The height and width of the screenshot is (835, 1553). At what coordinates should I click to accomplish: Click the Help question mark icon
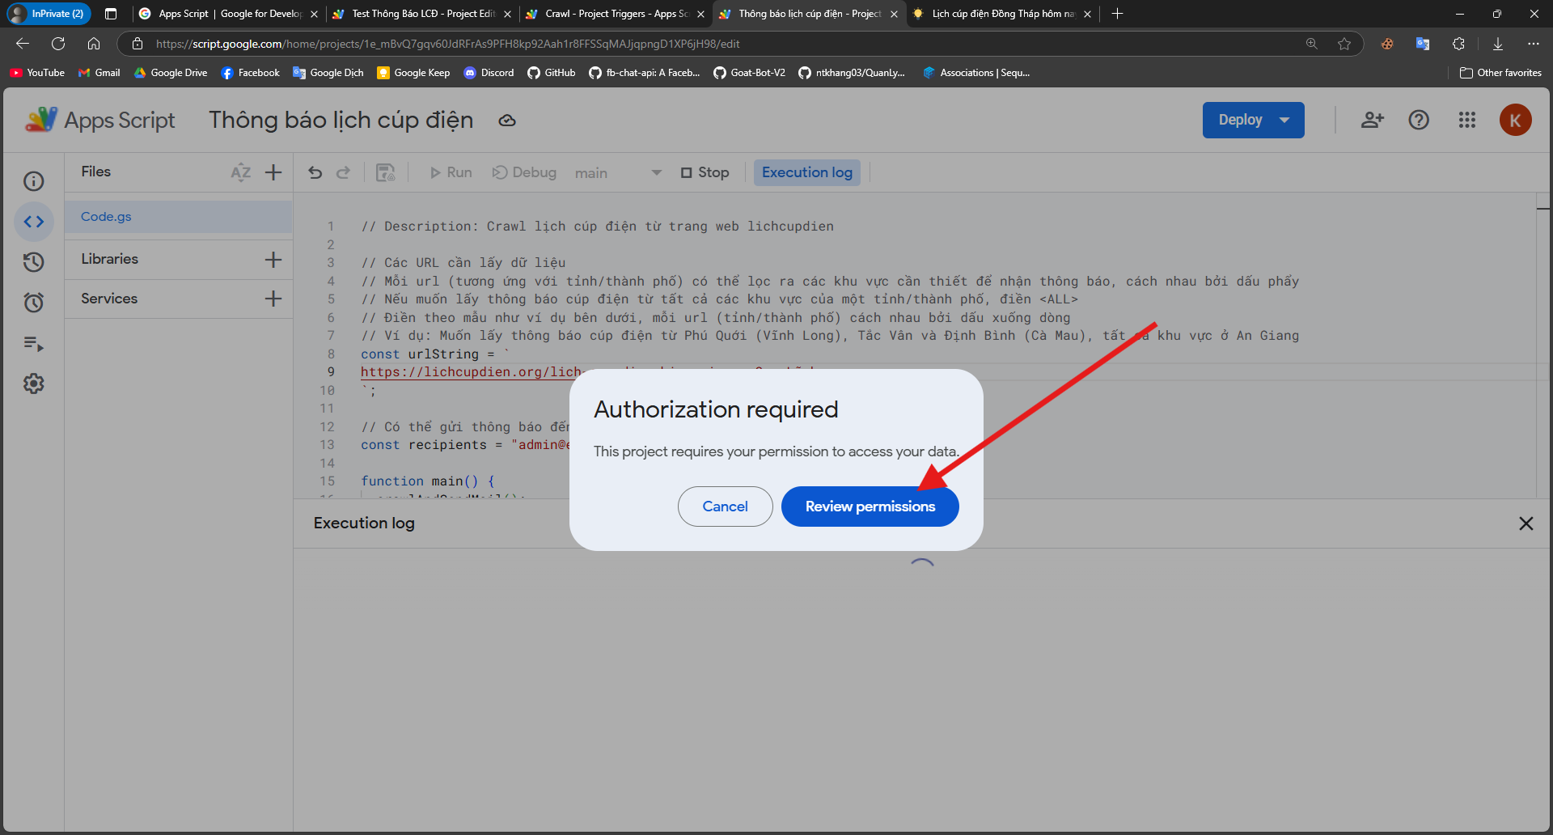pyautogui.click(x=1419, y=121)
